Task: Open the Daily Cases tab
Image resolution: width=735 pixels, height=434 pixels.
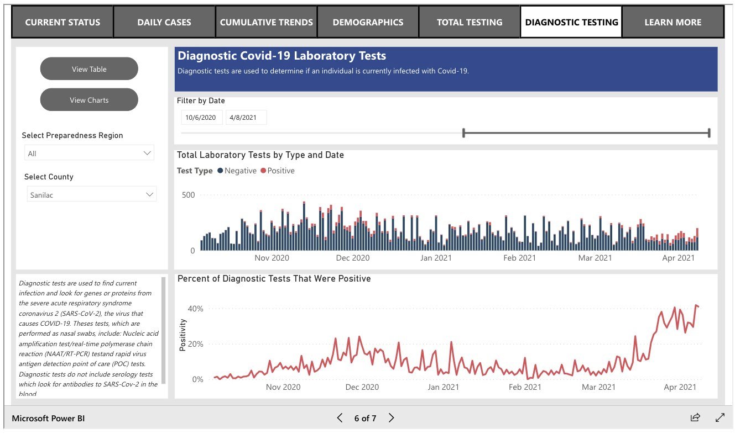Action: coord(164,23)
